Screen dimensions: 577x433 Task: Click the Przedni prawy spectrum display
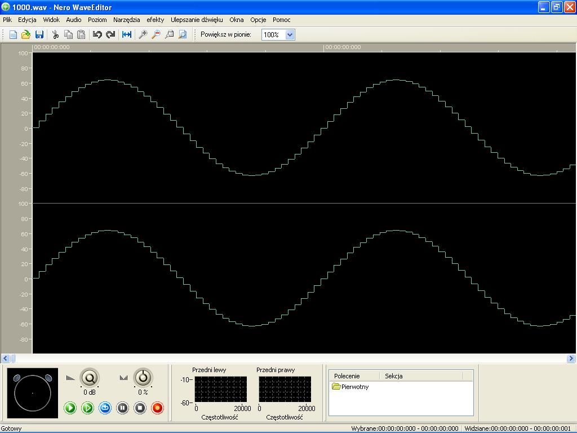pyautogui.click(x=285, y=389)
